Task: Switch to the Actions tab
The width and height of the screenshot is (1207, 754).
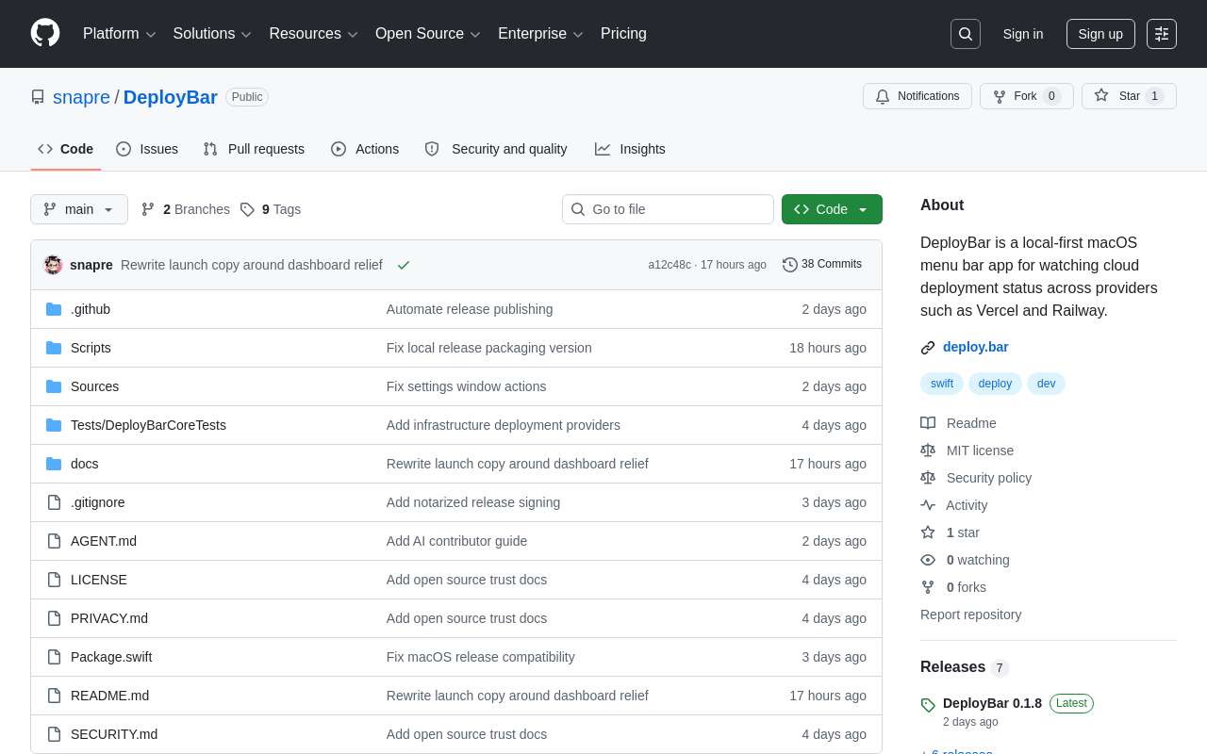Action: (x=365, y=149)
